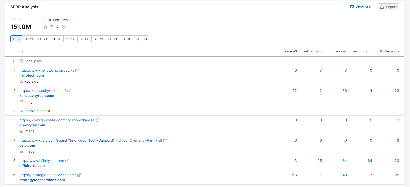Open backlinks count 240 for strategytechservices.com
The width and height of the screenshot is (410, 187).
[344, 175]
